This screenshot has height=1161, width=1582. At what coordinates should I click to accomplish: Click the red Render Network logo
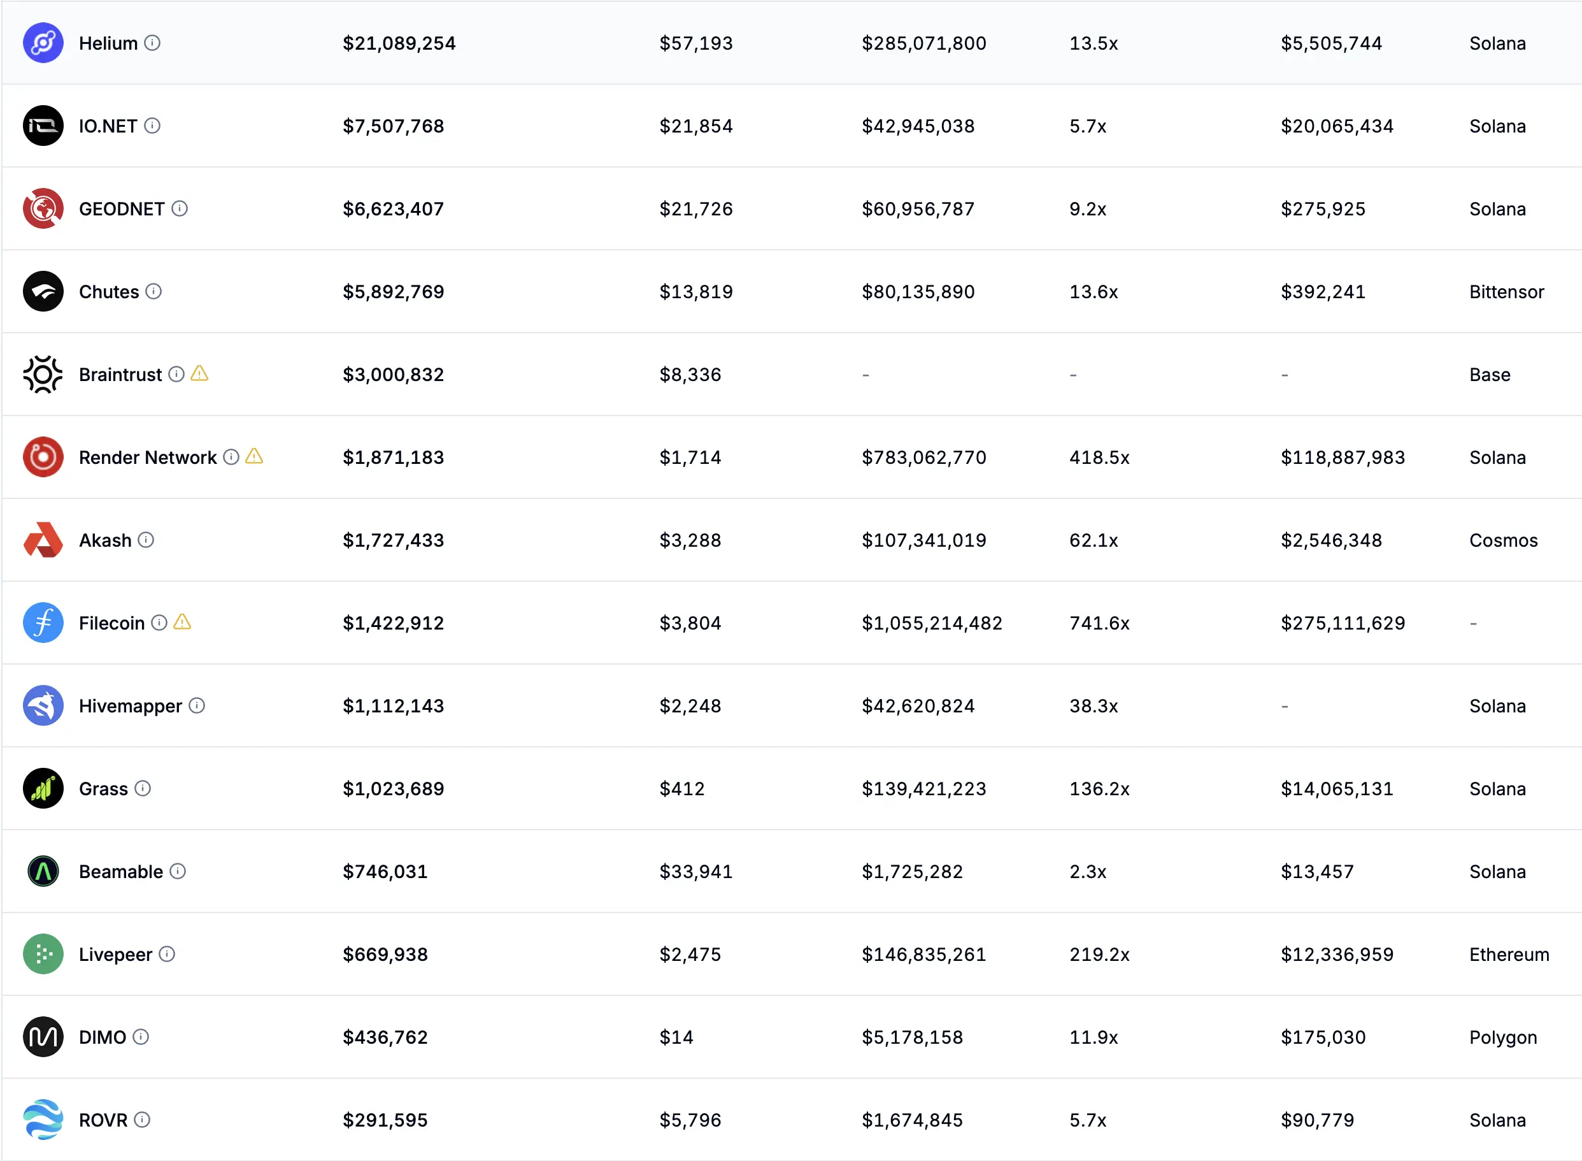[x=43, y=457]
